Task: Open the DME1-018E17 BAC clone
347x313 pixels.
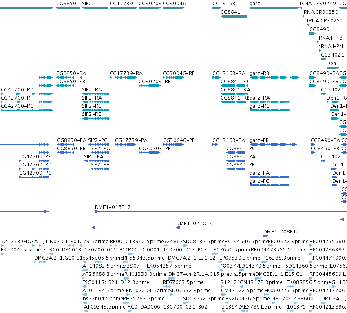Action: tap(221, 211)
